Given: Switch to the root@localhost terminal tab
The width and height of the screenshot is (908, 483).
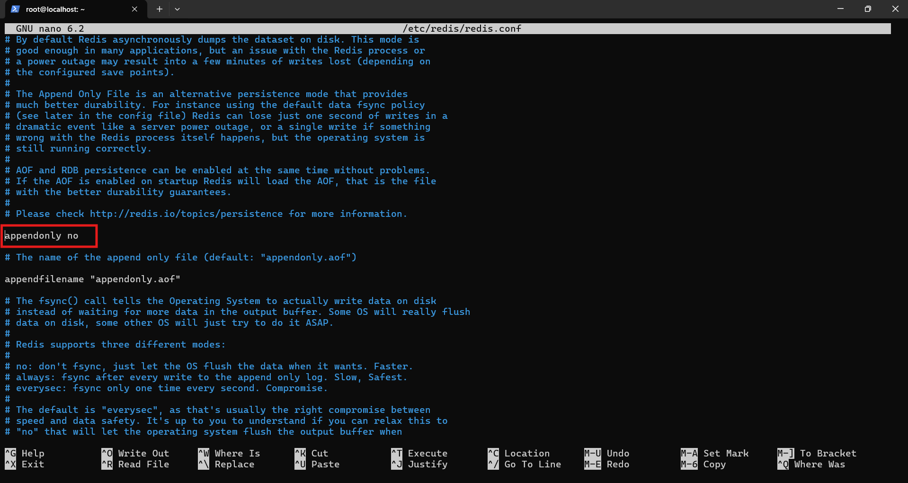Looking at the screenshot, I should 66,9.
